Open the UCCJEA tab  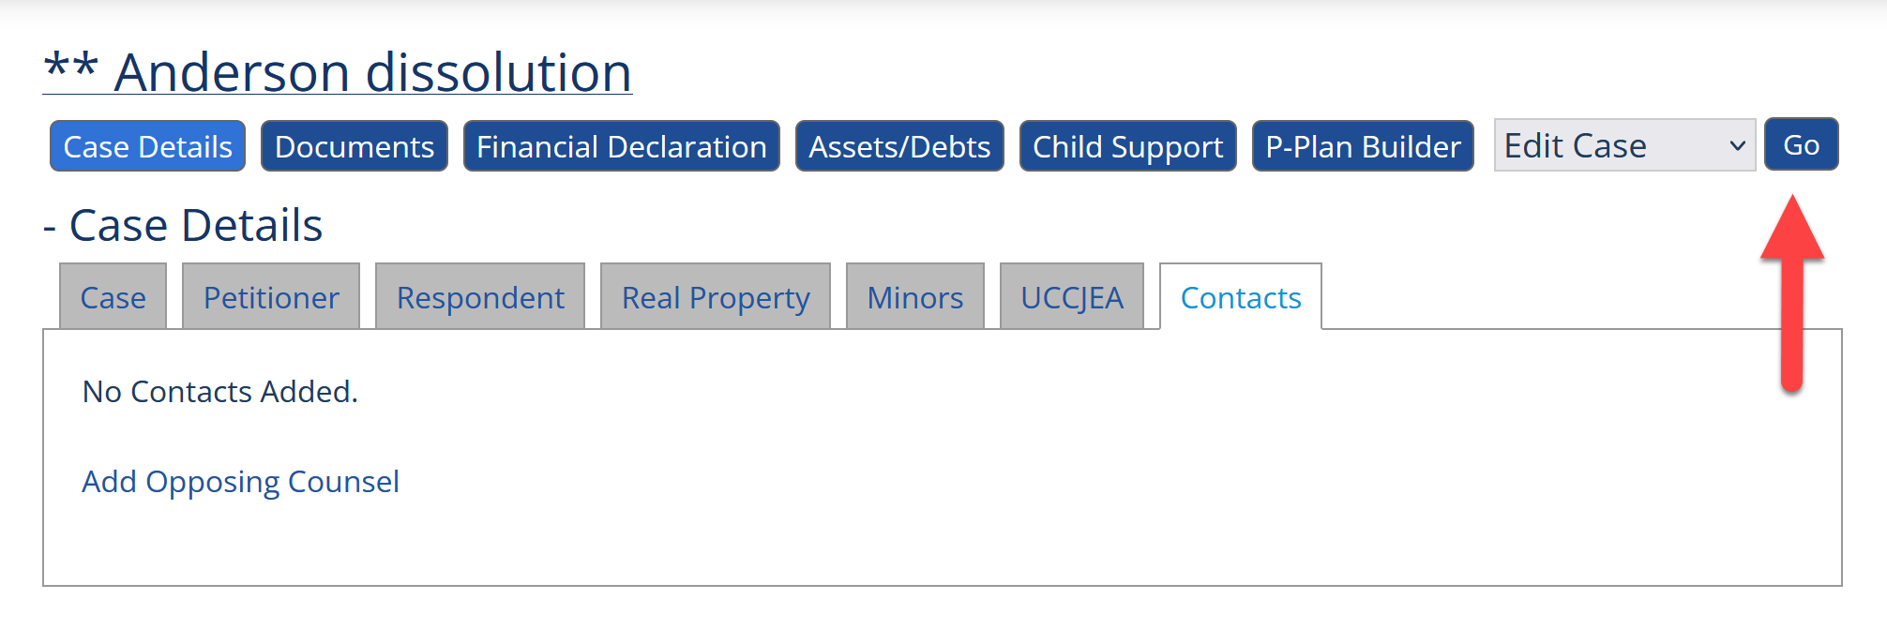pos(1071,296)
